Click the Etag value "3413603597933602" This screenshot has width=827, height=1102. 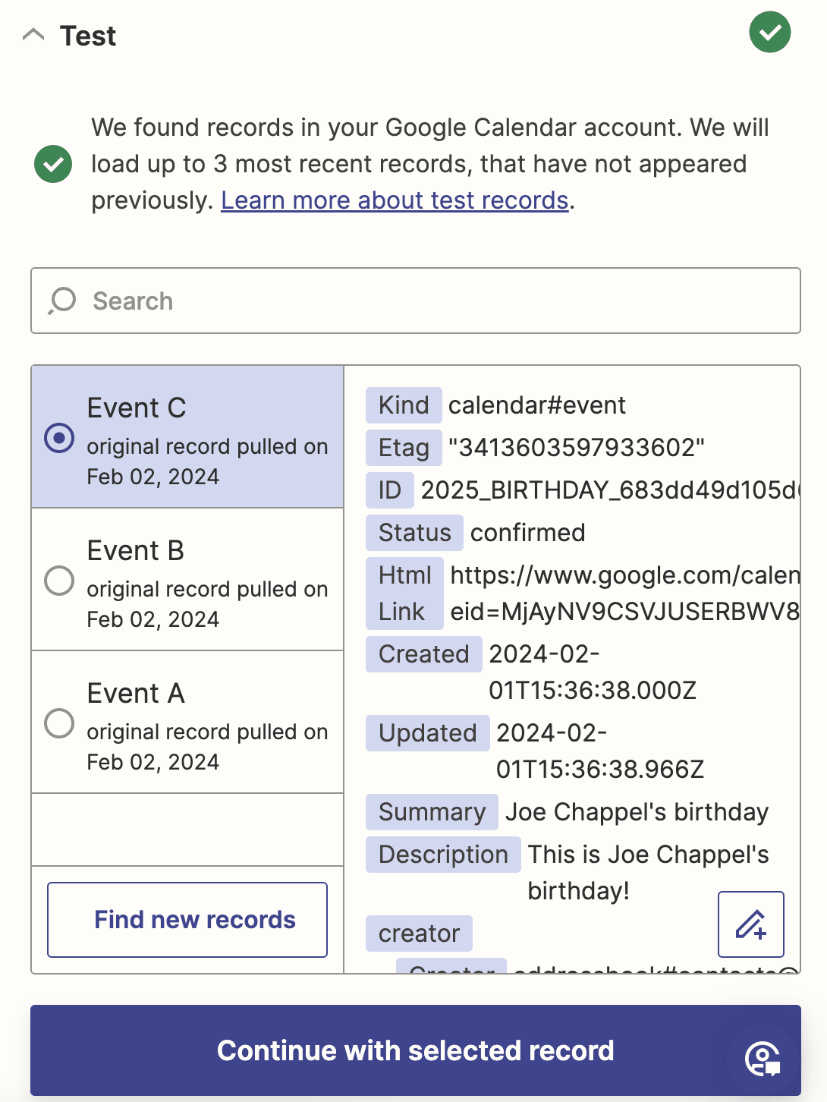tap(577, 448)
